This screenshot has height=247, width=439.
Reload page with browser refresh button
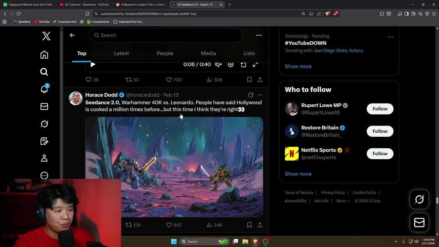[x=19, y=14]
